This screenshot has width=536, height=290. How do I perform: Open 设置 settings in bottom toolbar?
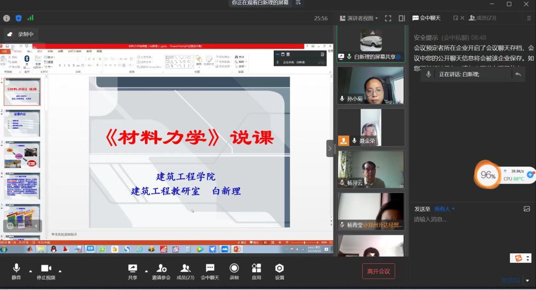click(x=280, y=271)
